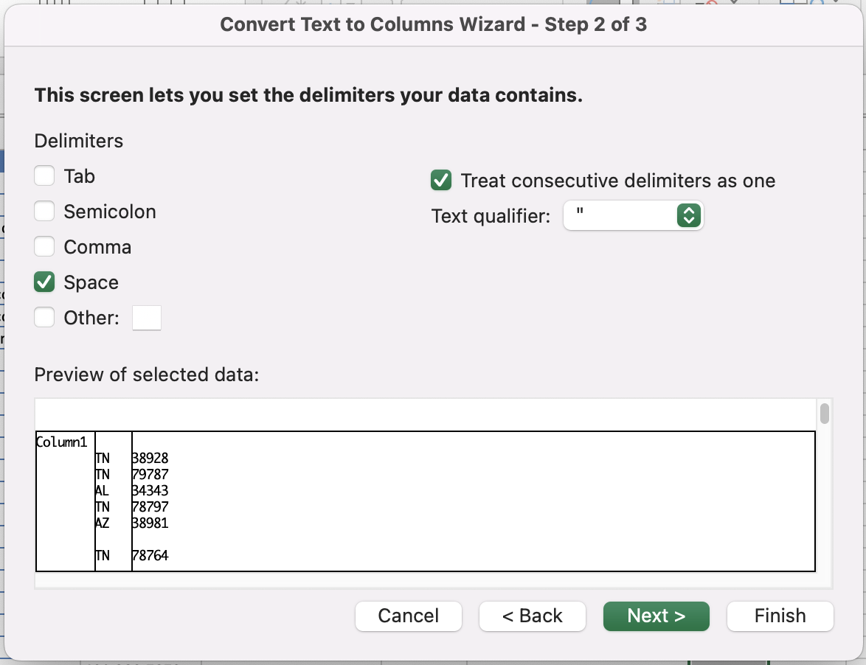This screenshot has width=866, height=665.
Task: Uncheck Treat consecutive delimiters as one
Action: click(440, 180)
